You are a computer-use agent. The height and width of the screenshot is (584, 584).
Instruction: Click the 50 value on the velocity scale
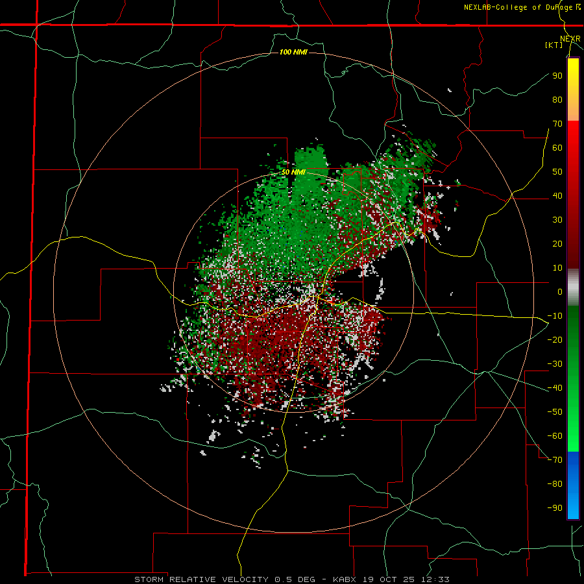tap(557, 172)
